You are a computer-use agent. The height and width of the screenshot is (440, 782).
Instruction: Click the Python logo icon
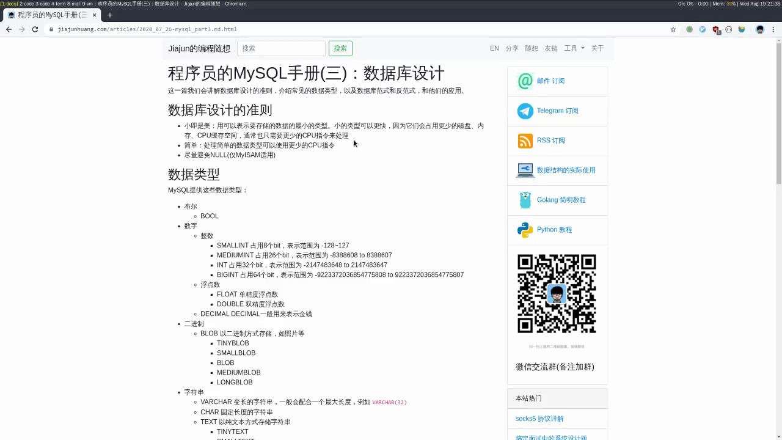(x=525, y=230)
